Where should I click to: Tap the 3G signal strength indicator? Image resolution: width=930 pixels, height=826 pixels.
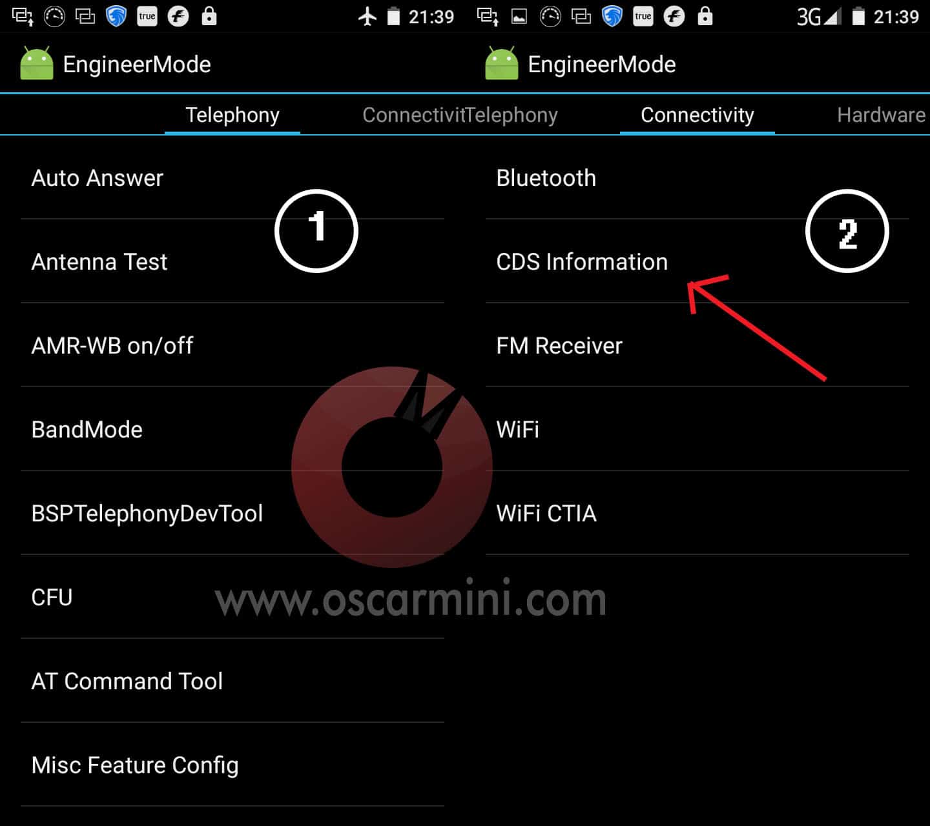[819, 16]
